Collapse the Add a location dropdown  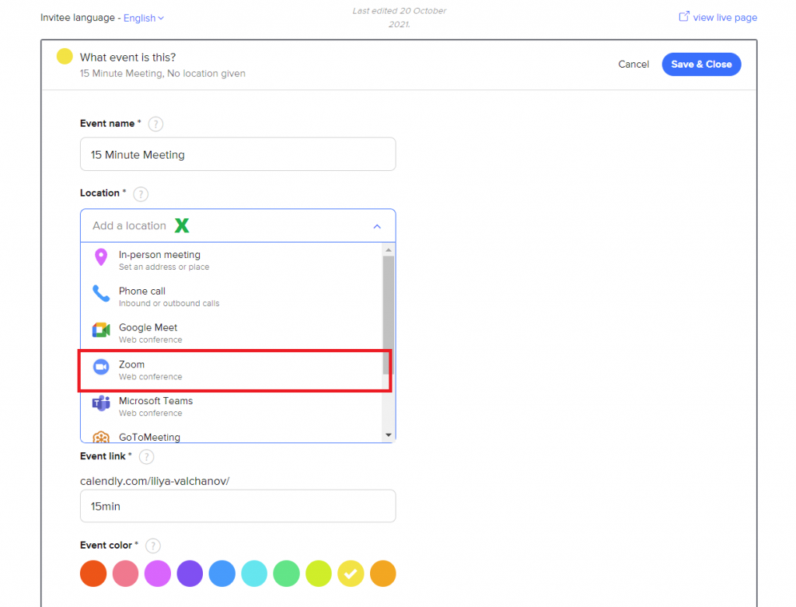377,226
